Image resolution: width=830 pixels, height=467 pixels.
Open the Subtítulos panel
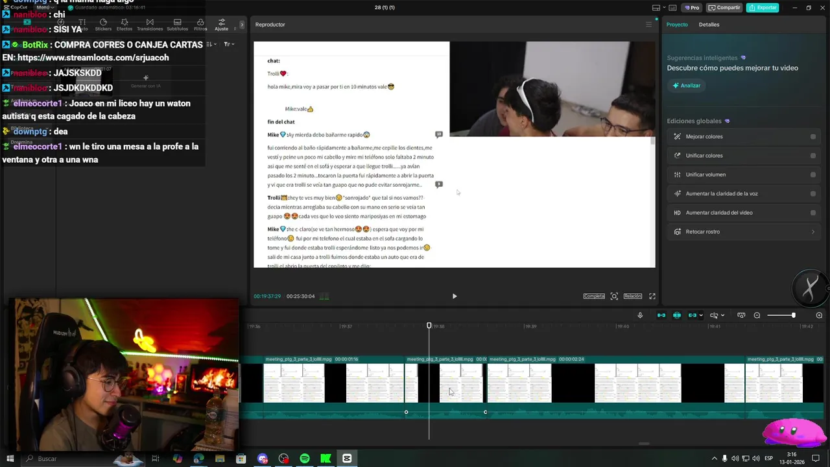tap(177, 25)
